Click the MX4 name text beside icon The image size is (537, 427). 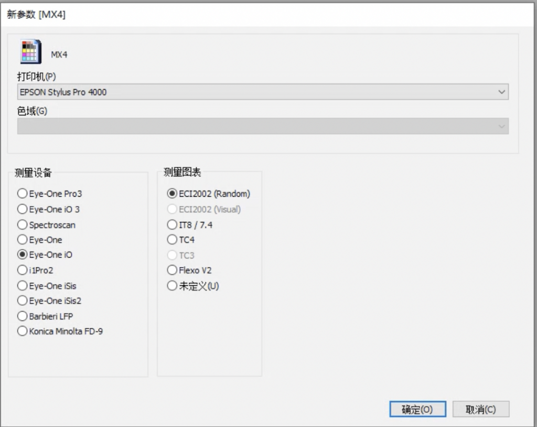coord(59,55)
